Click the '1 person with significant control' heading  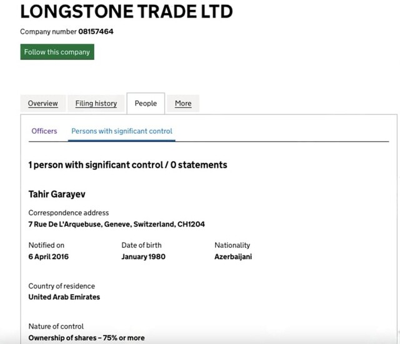(127, 165)
